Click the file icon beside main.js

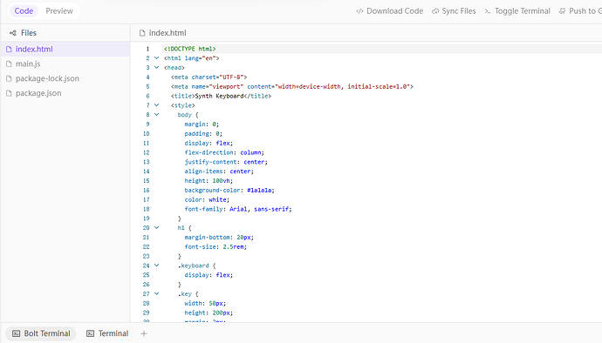pyautogui.click(x=9, y=64)
